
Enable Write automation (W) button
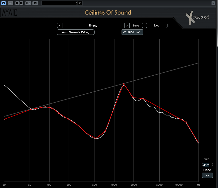[x=21, y=3]
